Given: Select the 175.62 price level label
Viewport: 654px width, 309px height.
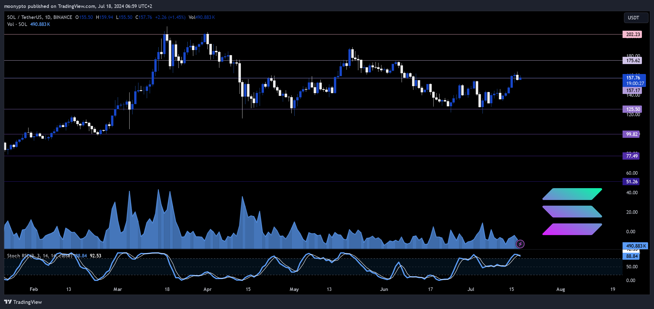Looking at the screenshot, I should pos(632,61).
